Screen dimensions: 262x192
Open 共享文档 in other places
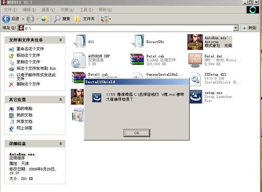[x=24, y=121]
